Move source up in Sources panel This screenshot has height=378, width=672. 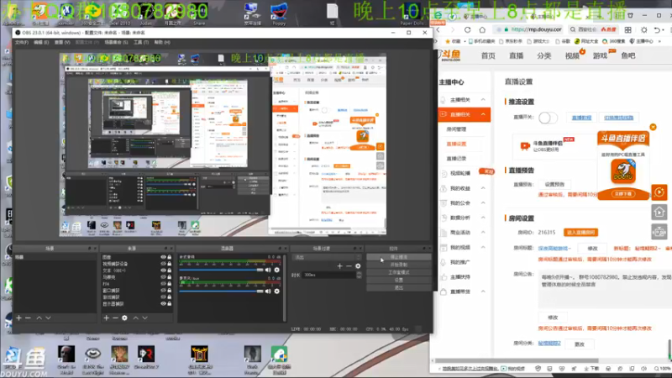tap(136, 318)
